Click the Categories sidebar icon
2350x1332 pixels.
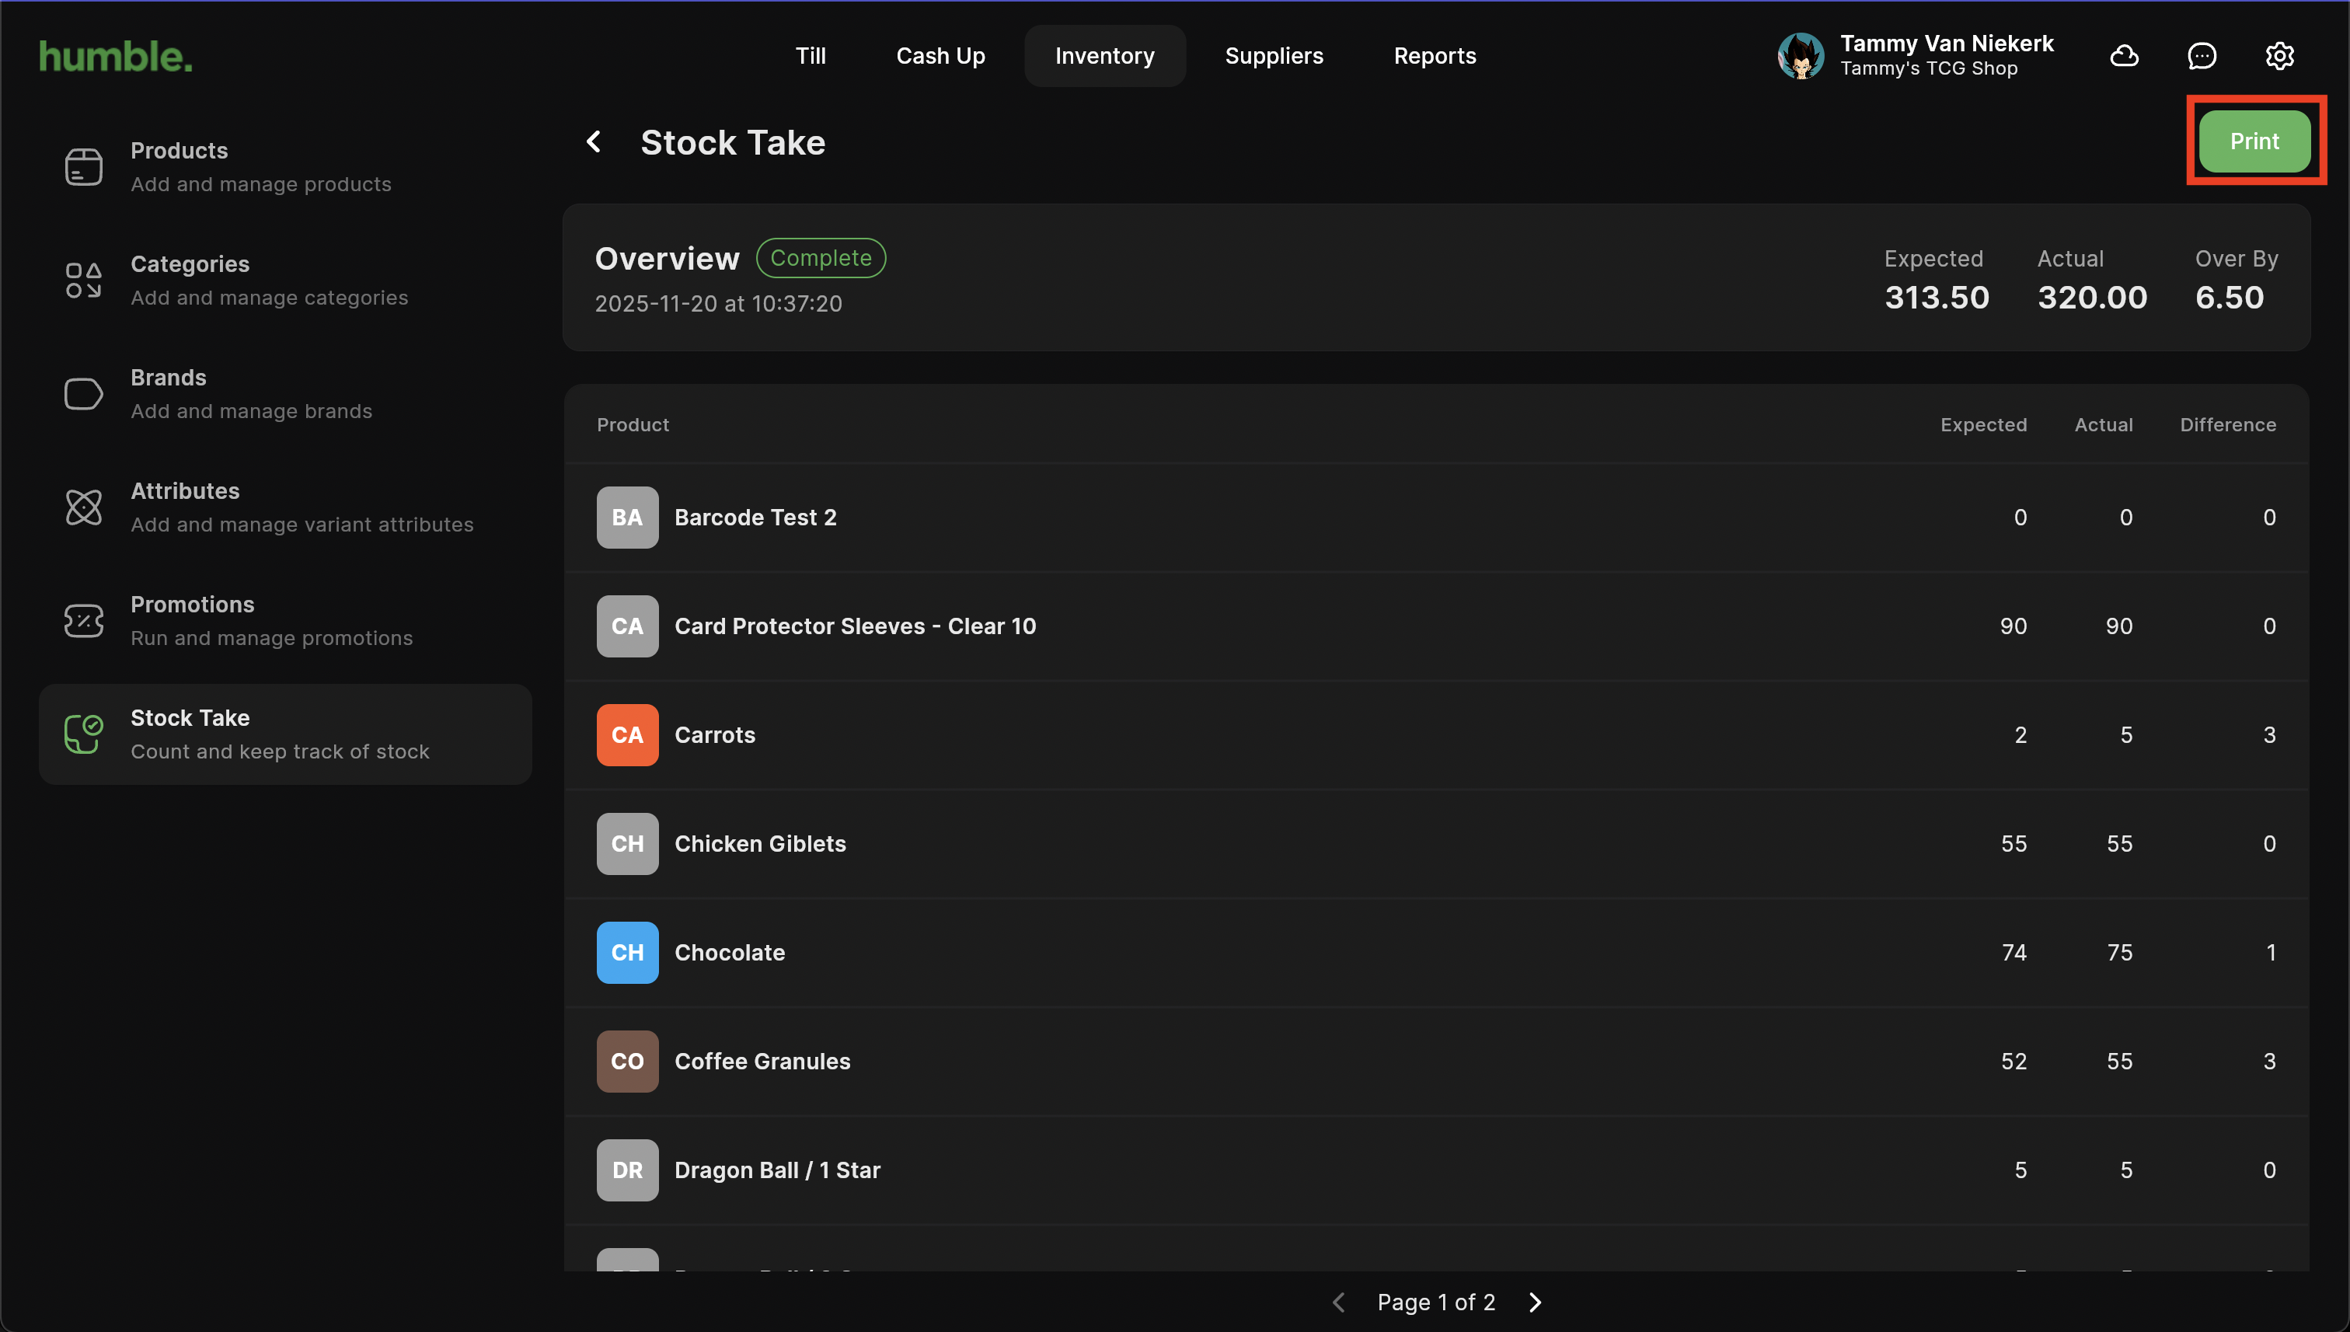83,280
